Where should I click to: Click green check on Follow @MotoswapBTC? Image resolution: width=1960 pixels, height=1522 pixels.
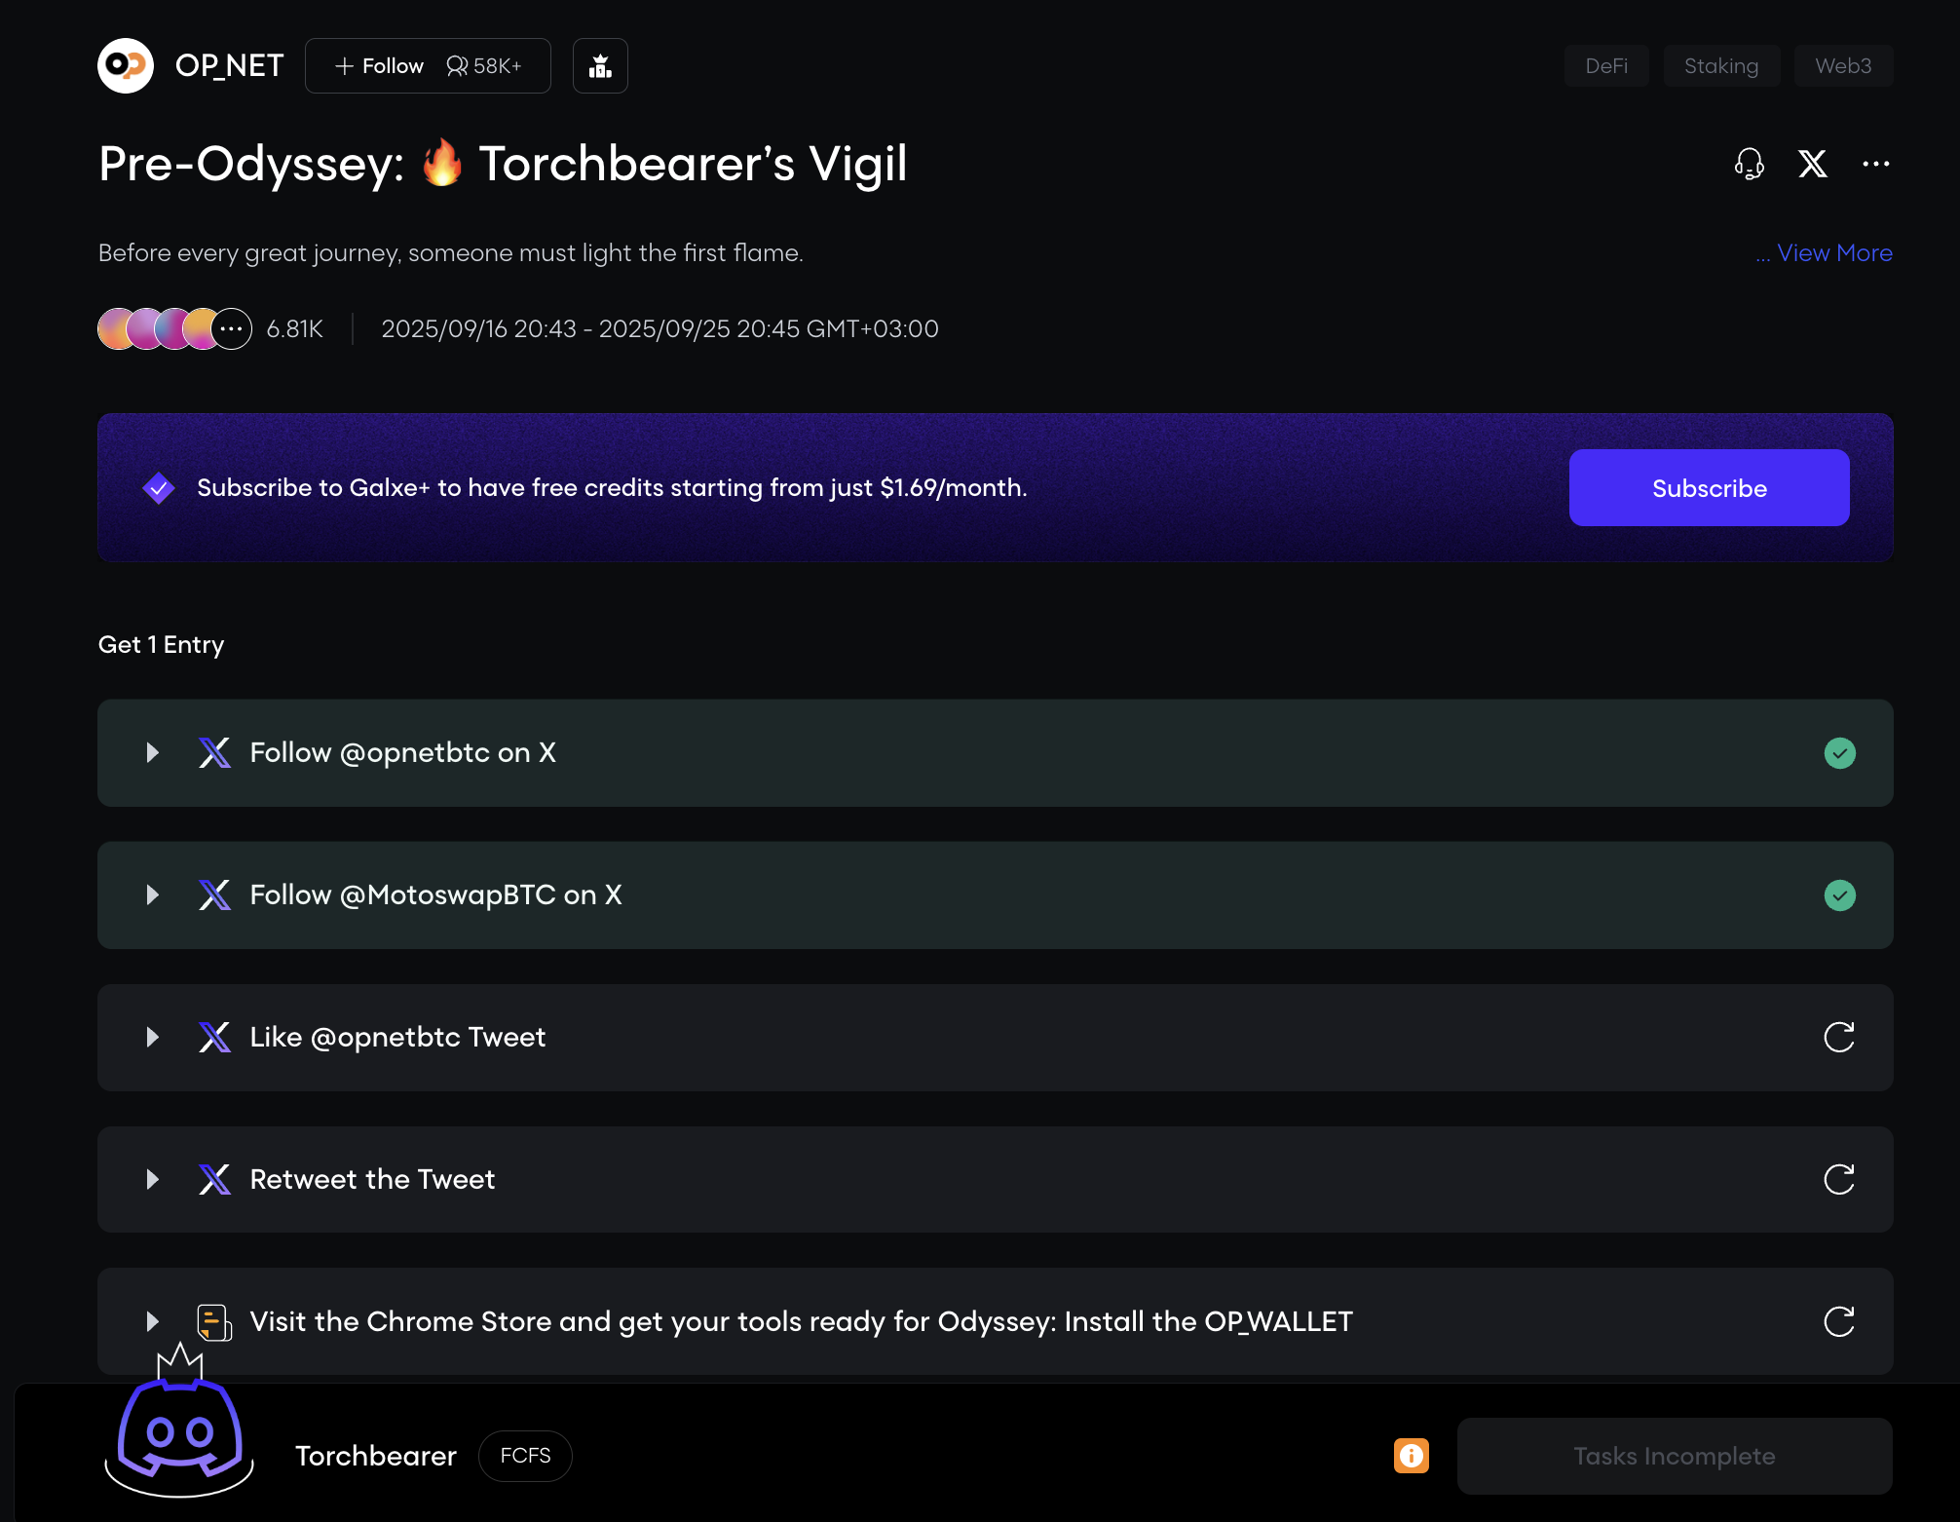[1839, 895]
